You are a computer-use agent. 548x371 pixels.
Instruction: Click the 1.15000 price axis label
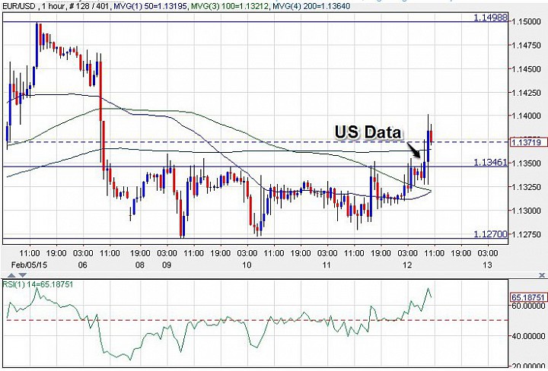click(x=526, y=21)
